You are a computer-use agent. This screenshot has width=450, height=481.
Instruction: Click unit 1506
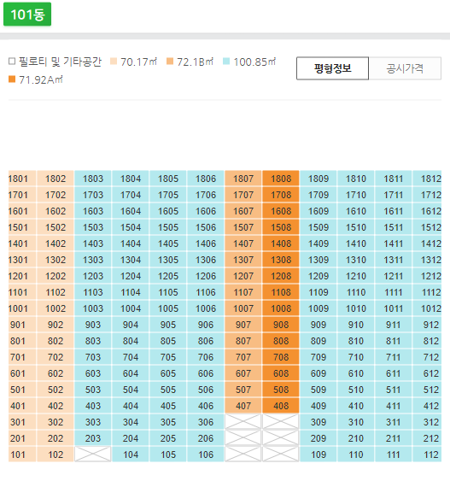click(x=206, y=227)
